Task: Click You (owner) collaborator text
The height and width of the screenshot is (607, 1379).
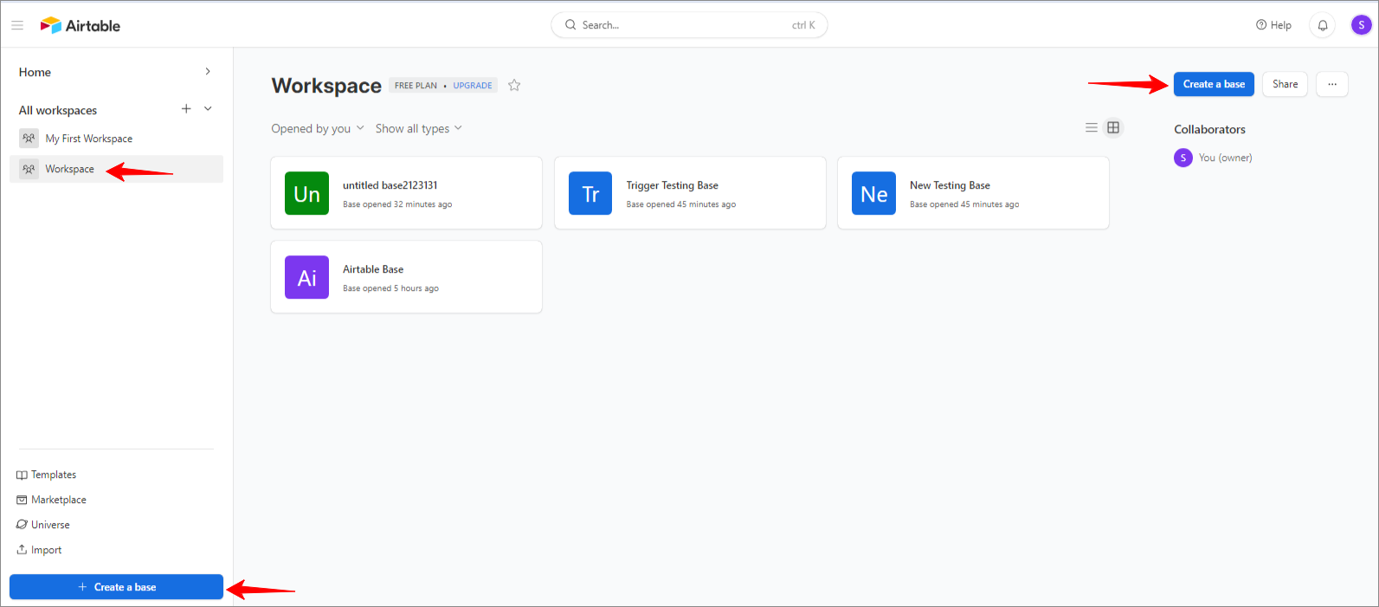Action: click(x=1225, y=158)
